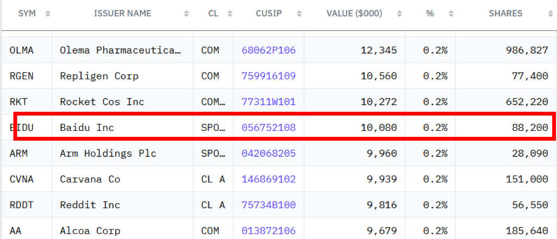Image resolution: width=557 pixels, height=239 pixels.
Task: Open CUSIP link 013872106 for Alcoa
Action: click(x=269, y=231)
